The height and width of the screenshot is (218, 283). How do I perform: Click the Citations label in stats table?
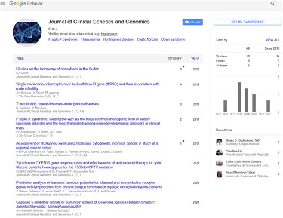point(221,56)
